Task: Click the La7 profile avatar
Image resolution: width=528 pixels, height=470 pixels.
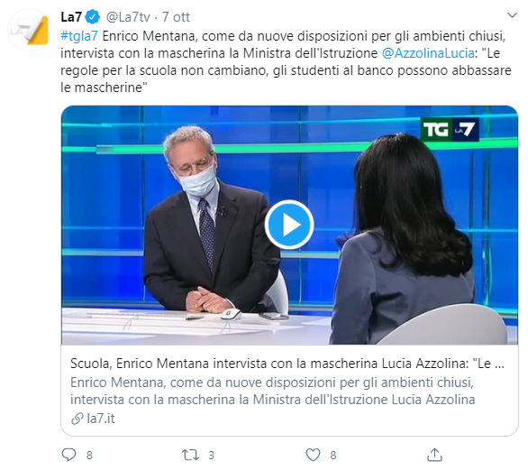Action: click(30, 31)
